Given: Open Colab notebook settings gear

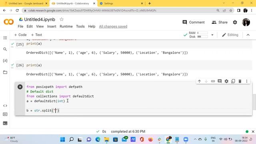Looking at the screenshot, I should click(235, 22).
